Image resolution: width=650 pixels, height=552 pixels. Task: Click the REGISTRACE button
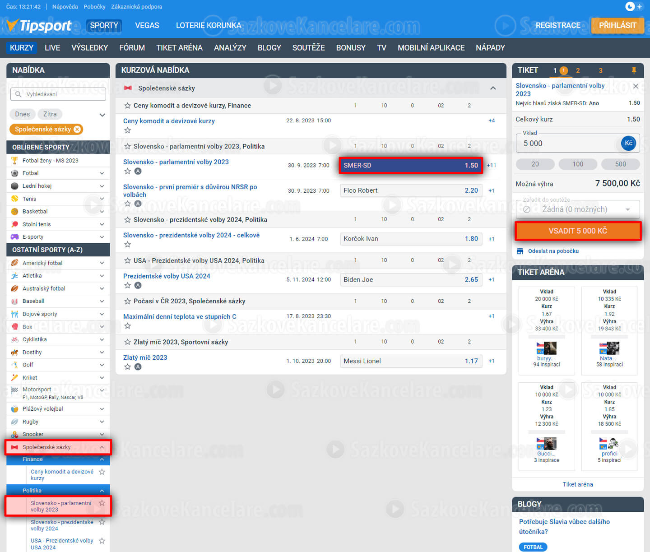558,25
